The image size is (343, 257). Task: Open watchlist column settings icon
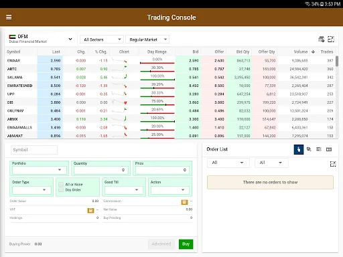[x=322, y=39]
